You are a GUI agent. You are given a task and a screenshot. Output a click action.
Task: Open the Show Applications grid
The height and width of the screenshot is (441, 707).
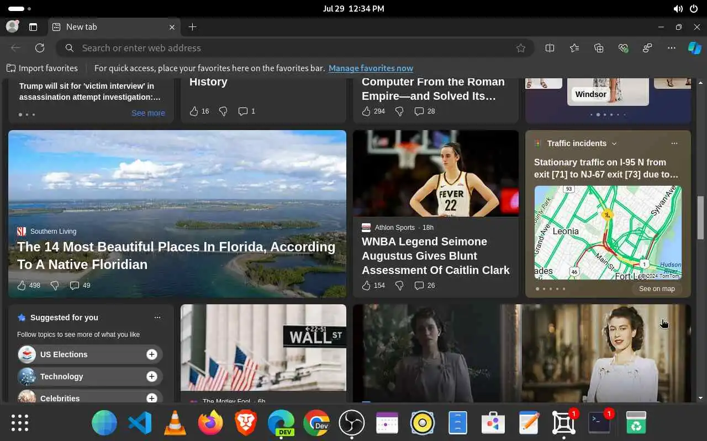coord(20,423)
